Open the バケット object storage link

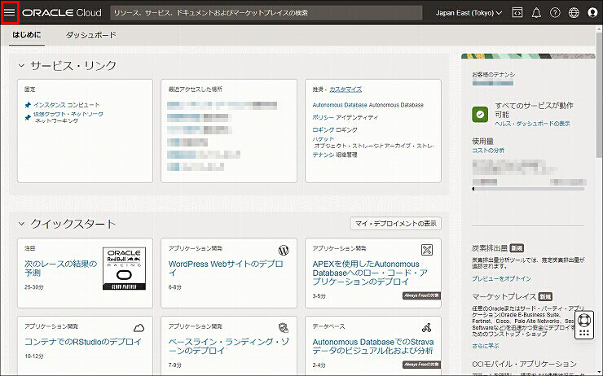tap(323, 139)
